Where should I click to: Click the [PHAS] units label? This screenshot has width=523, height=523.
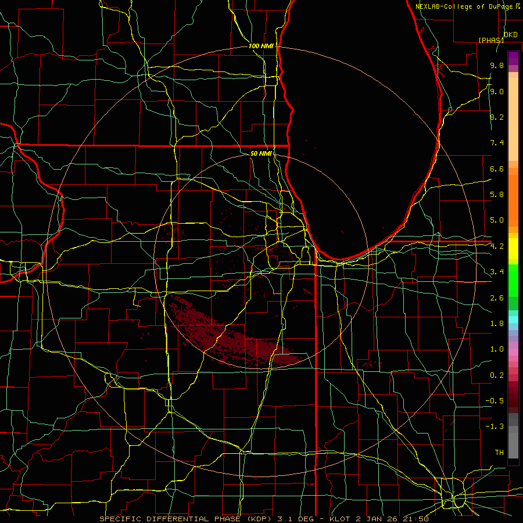491,40
